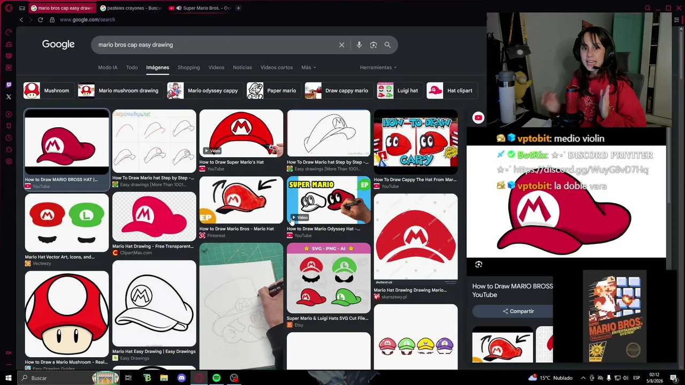Launch Discord from the taskbar

click(x=181, y=378)
